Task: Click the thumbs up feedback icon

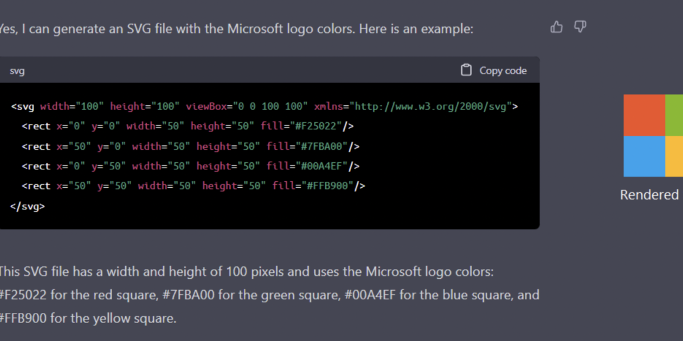Action: pos(557,27)
